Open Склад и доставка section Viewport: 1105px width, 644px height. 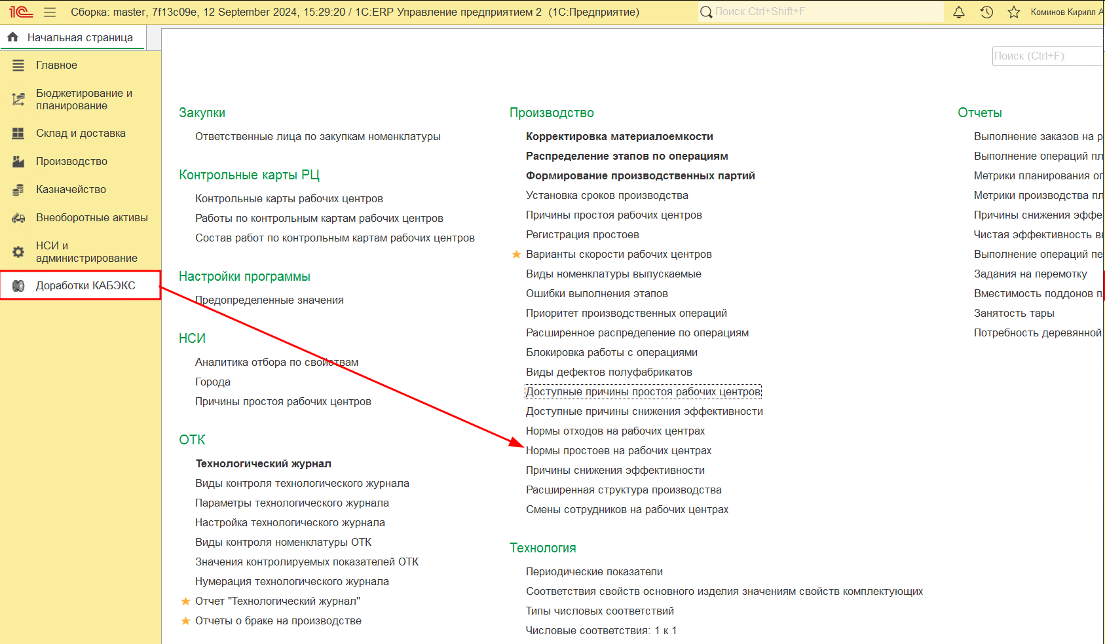[x=81, y=133]
